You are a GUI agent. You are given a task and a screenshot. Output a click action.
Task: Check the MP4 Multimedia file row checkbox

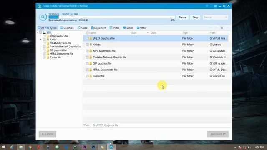point(87,51)
